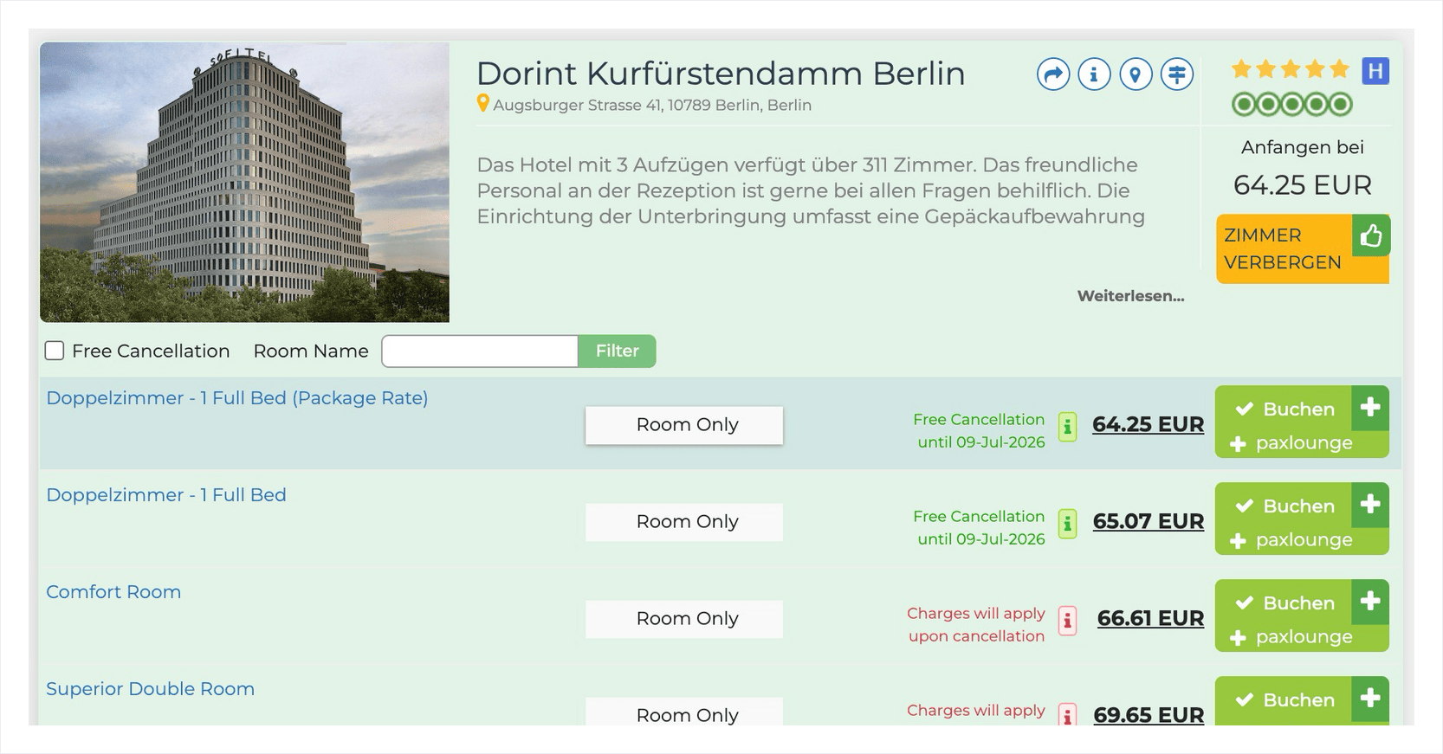Book the Package Rate room via Buchen
This screenshot has height=754, width=1443.
tap(1284, 409)
